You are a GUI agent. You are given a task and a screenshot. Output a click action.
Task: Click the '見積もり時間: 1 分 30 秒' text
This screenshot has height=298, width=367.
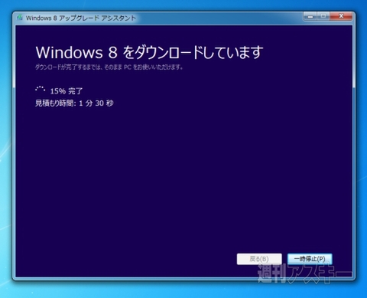pyautogui.click(x=74, y=103)
